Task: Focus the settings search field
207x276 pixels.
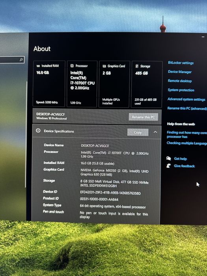Action: click(12, 60)
